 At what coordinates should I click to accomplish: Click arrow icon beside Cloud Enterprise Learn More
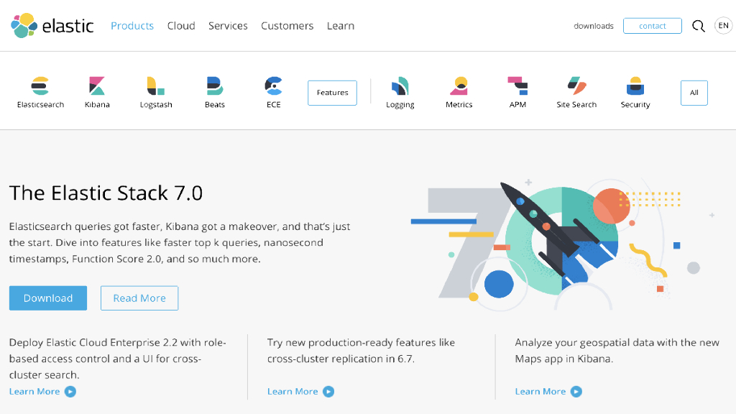[x=70, y=392]
